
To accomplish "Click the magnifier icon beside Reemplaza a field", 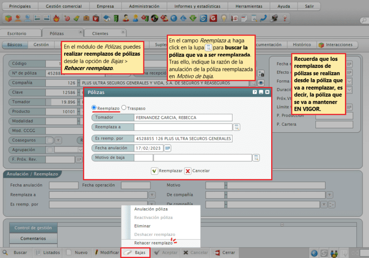I will tap(237, 127).
